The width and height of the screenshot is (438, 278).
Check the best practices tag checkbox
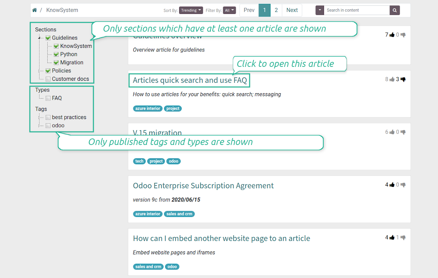[x=48, y=118]
